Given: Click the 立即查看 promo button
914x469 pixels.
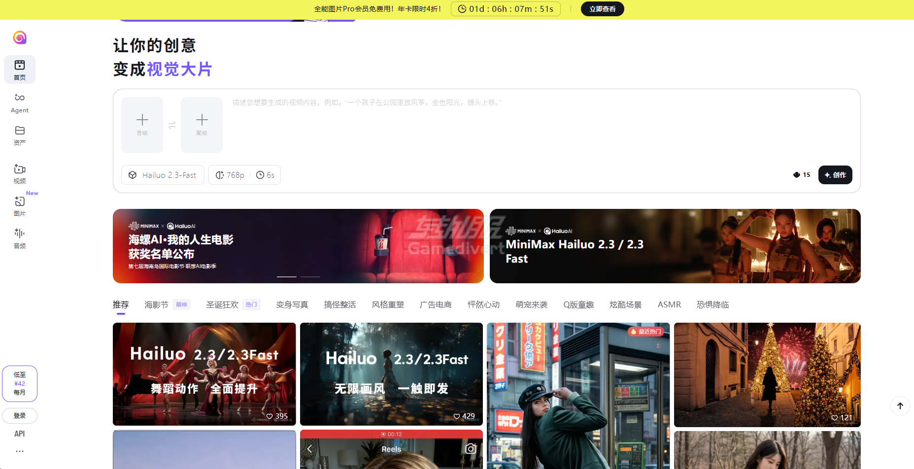Looking at the screenshot, I should tap(602, 9).
